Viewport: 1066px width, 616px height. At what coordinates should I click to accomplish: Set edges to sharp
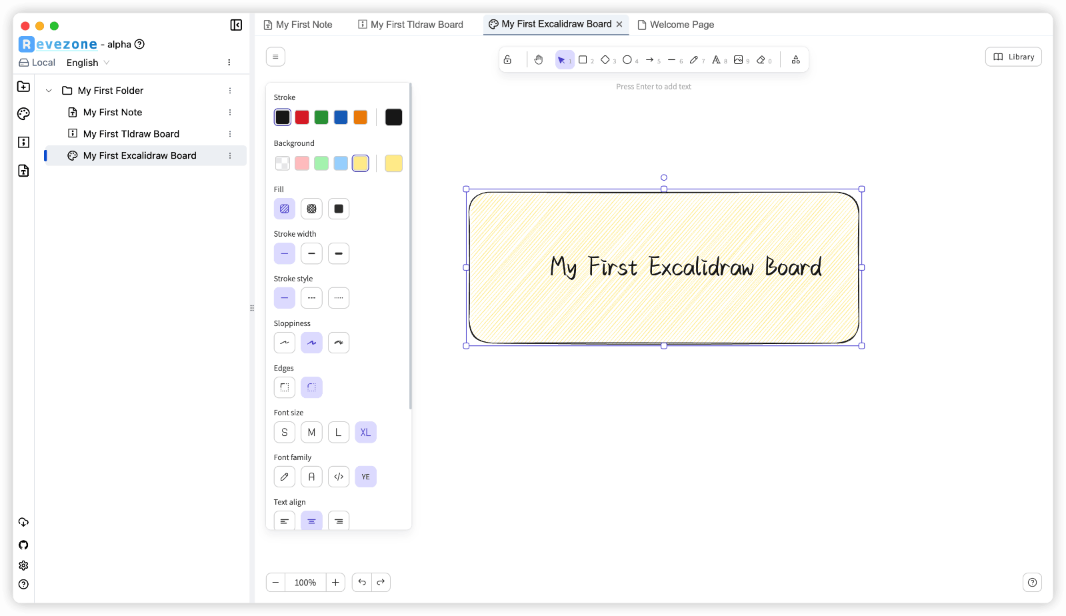(285, 387)
